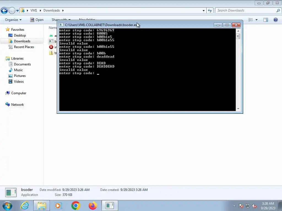Open Explorer help

point(275,20)
